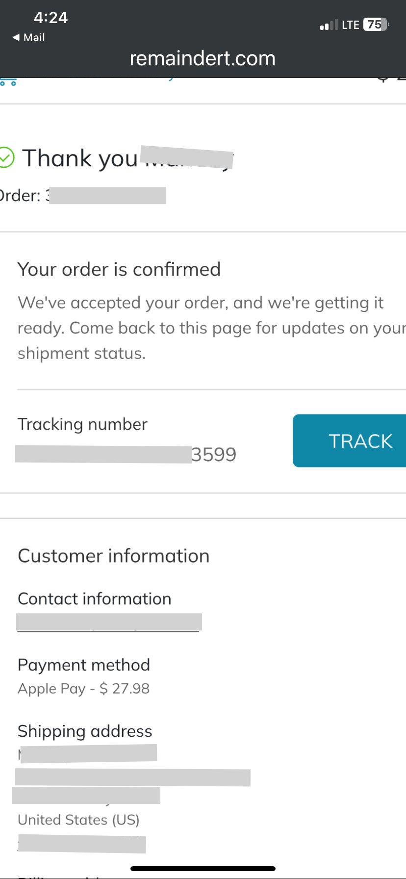
Task: Tap the TRACK button
Action: pos(349,440)
